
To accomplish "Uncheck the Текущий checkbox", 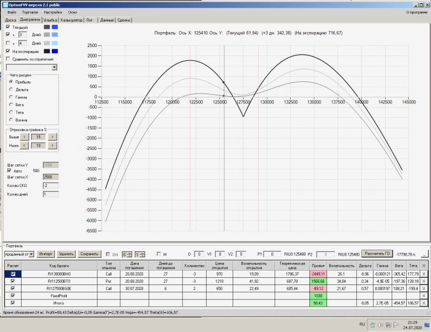I will coord(8,27).
